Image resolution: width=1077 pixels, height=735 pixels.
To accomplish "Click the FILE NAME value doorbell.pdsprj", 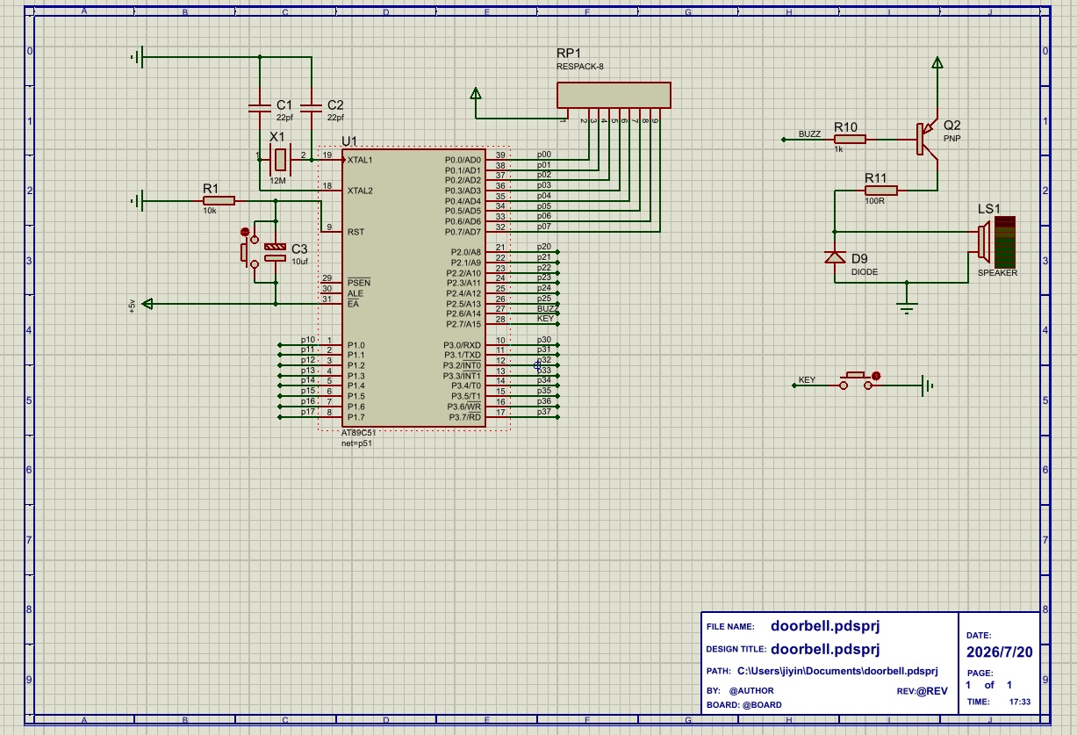I will pyautogui.click(x=825, y=626).
